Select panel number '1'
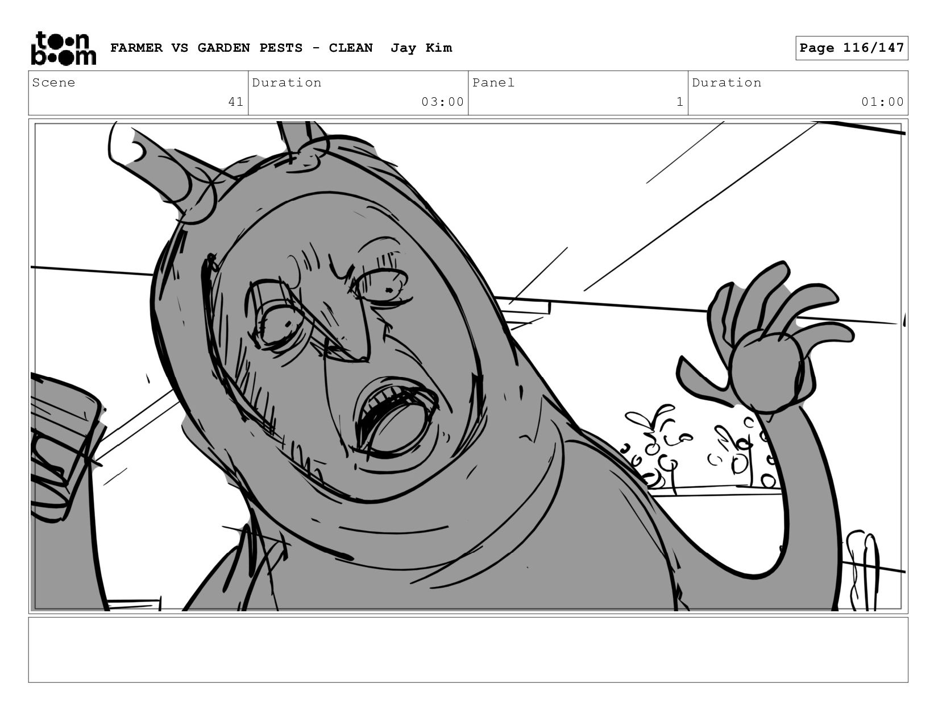The image size is (938, 725). click(x=679, y=102)
